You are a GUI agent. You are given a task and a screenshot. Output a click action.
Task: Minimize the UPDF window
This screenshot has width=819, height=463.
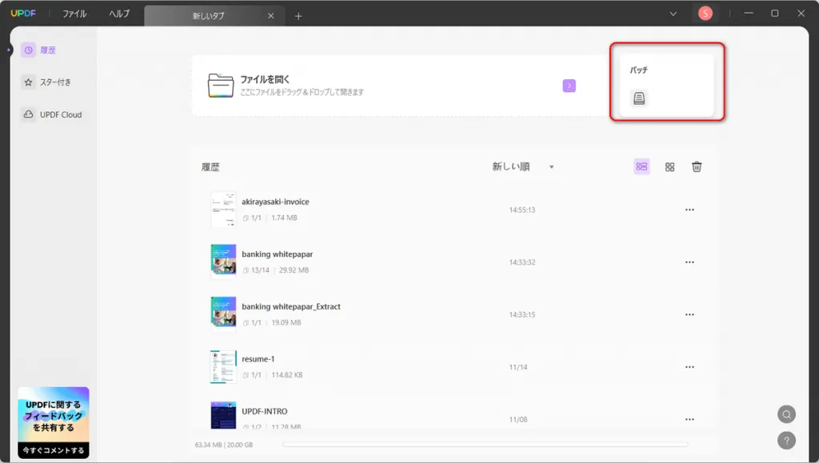[x=749, y=13]
